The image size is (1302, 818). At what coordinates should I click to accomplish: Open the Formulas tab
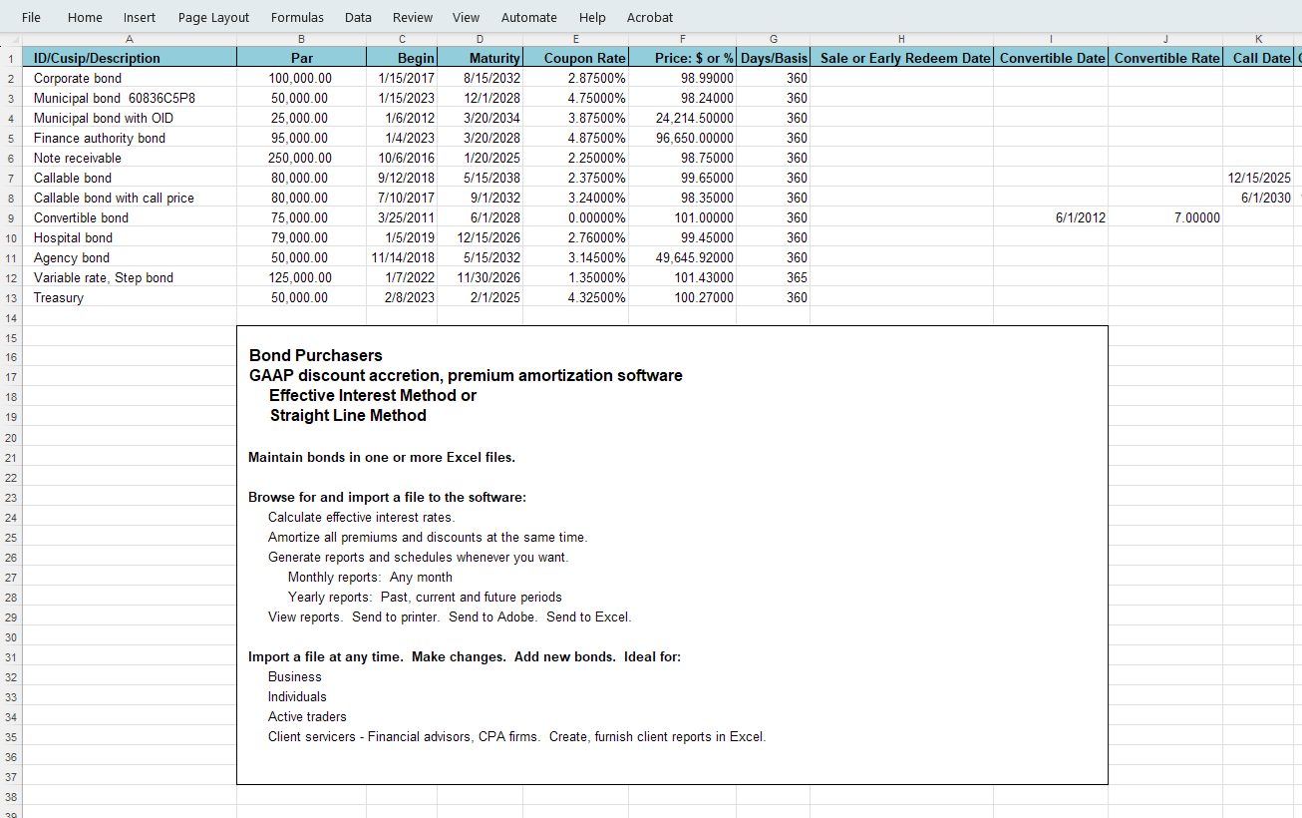coord(297,17)
